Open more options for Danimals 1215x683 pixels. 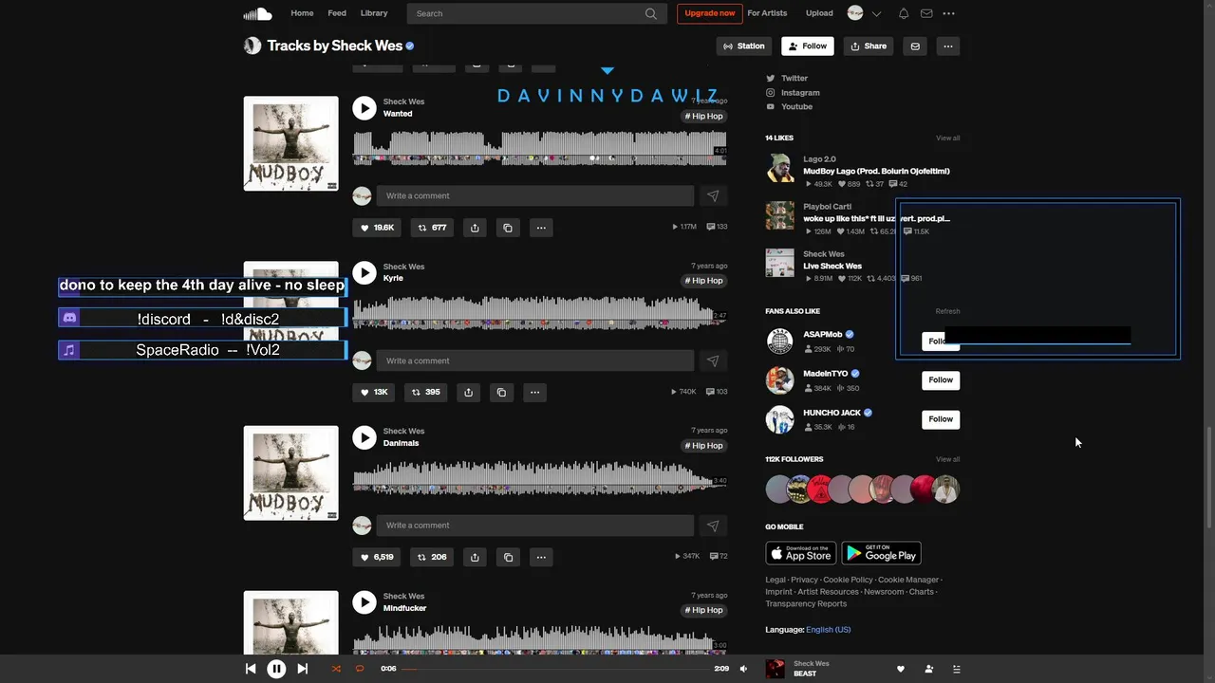click(x=541, y=557)
